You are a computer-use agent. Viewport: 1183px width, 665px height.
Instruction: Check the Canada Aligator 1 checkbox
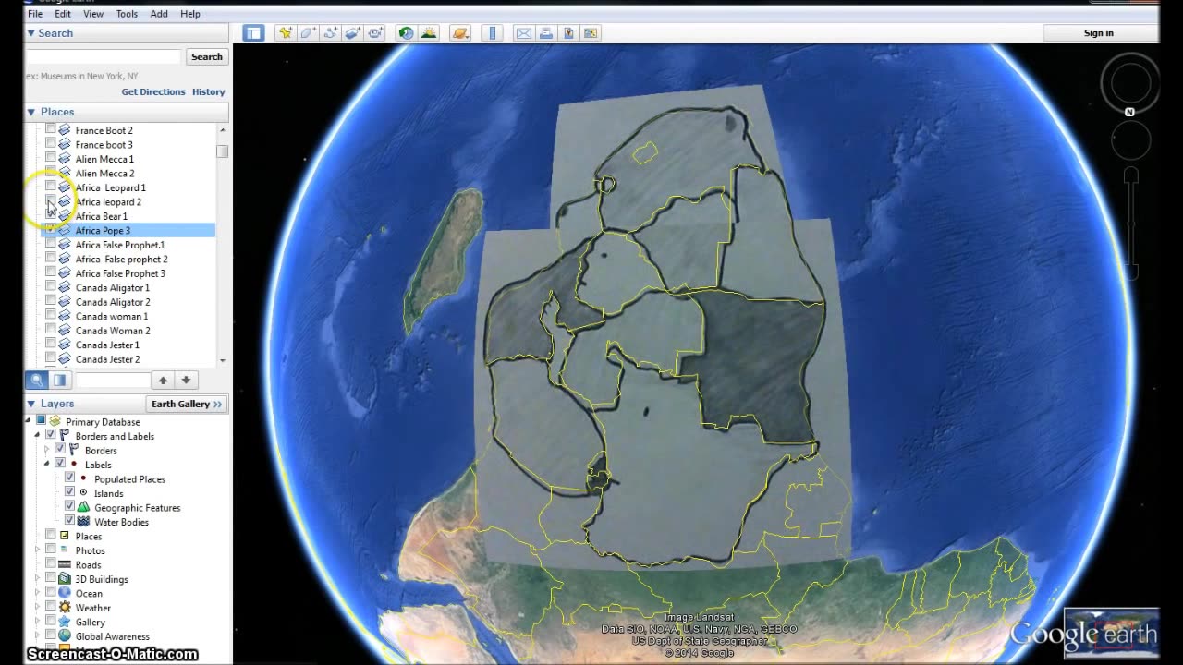[51, 287]
